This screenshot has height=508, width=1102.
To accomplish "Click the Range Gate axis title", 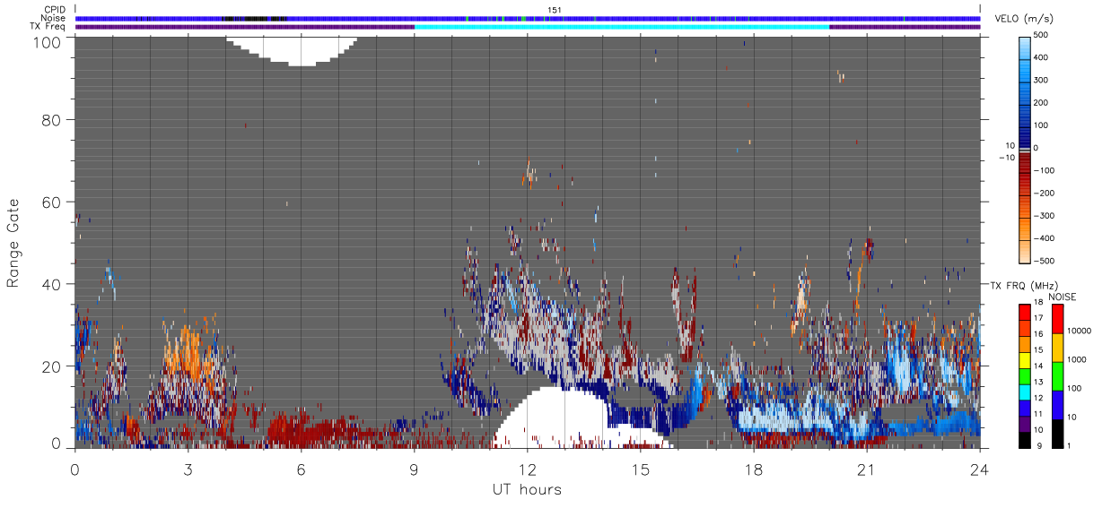I will coord(13,243).
